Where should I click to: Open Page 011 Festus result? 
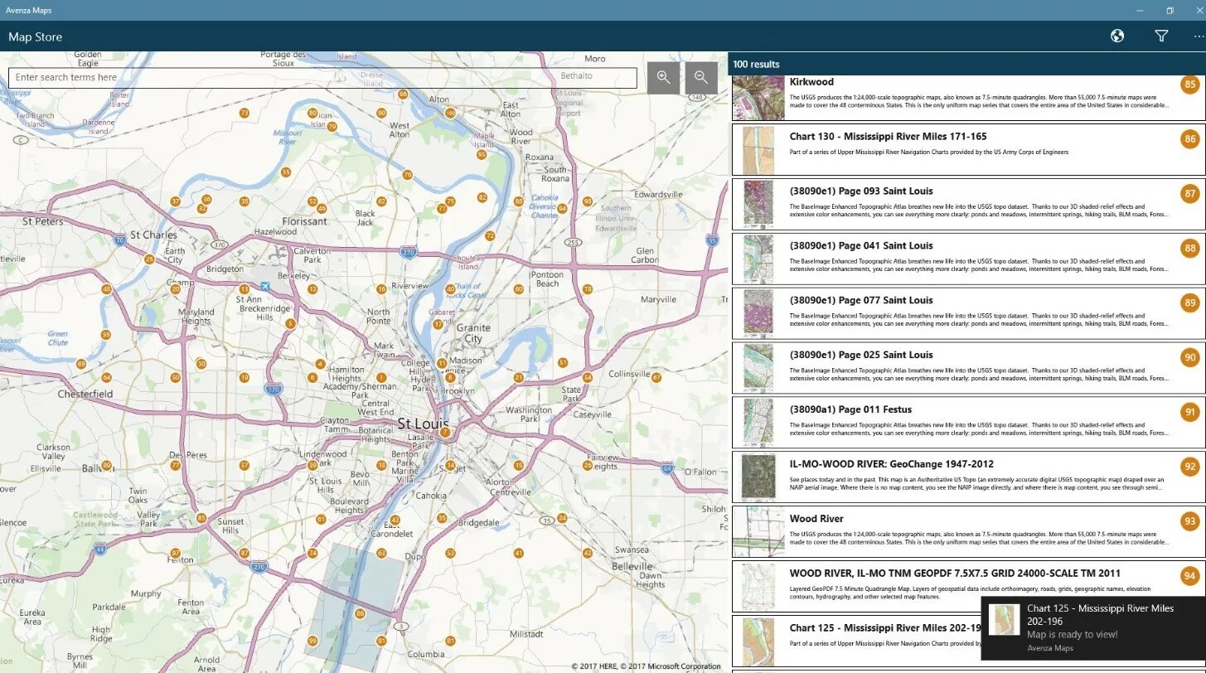pyautogui.click(x=967, y=423)
